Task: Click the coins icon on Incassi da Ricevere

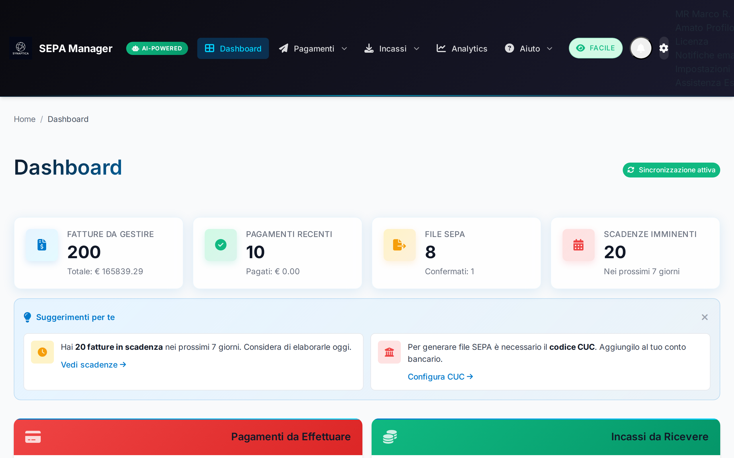Action: pyautogui.click(x=390, y=437)
